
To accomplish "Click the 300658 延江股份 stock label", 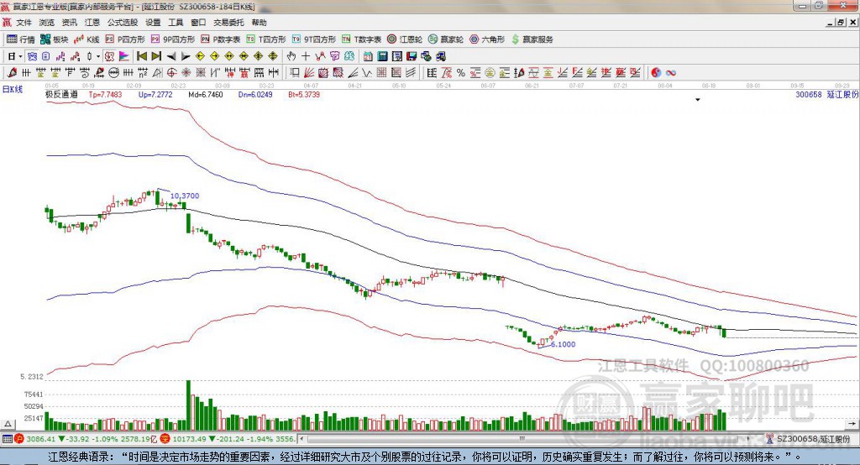I will pyautogui.click(x=827, y=94).
